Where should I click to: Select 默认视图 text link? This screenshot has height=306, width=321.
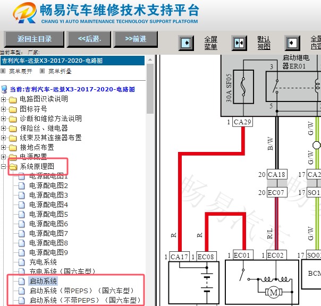[x=264, y=43]
